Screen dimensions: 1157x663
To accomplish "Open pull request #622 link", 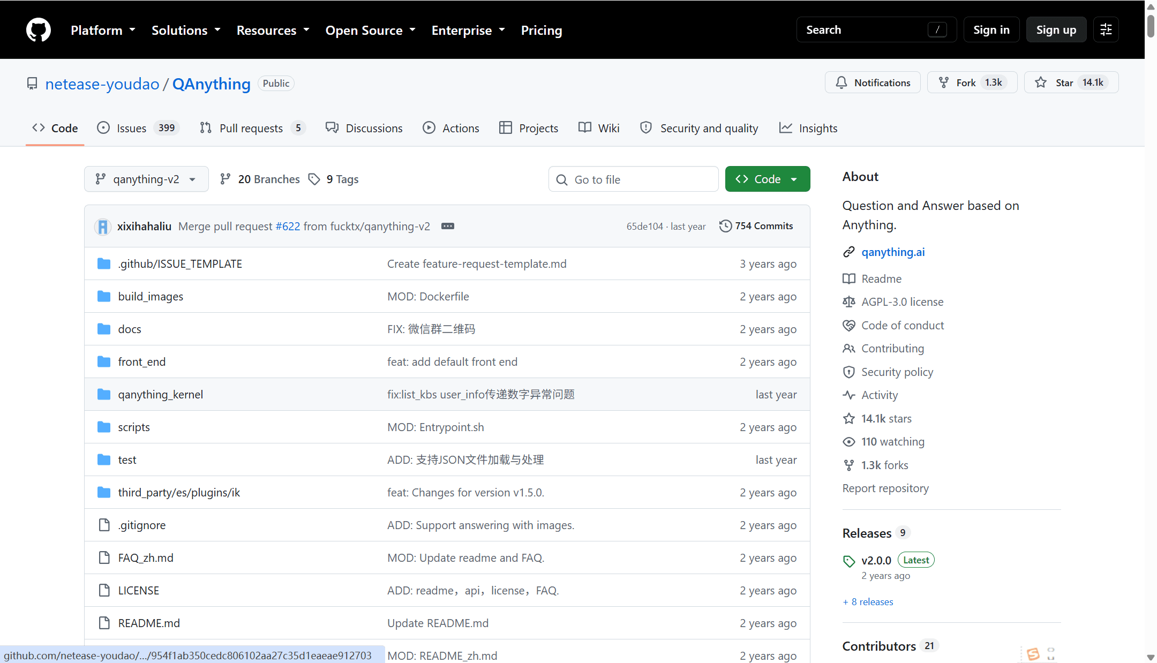I will coord(288,227).
